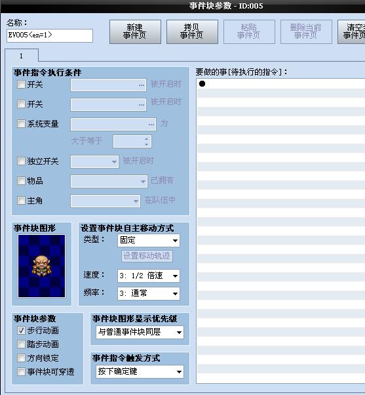This screenshot has height=395, width=365.
Task: Open the 类型 dropdown showing 固定
Action: click(x=149, y=240)
